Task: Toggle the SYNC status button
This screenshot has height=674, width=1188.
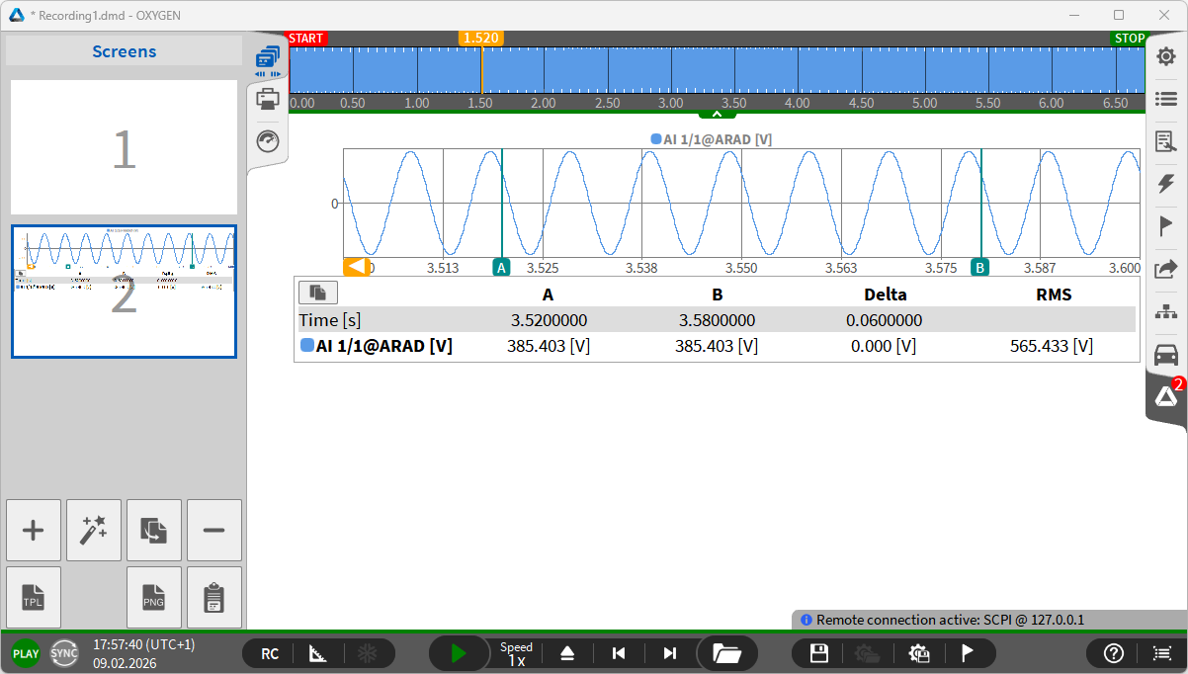Action: (64, 653)
